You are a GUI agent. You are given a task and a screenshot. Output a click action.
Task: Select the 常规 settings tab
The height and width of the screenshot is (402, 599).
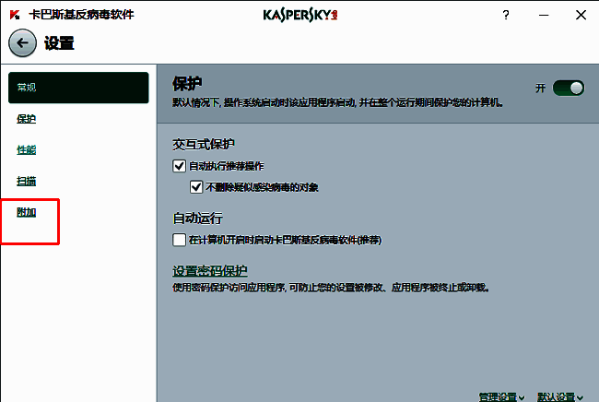(78, 88)
